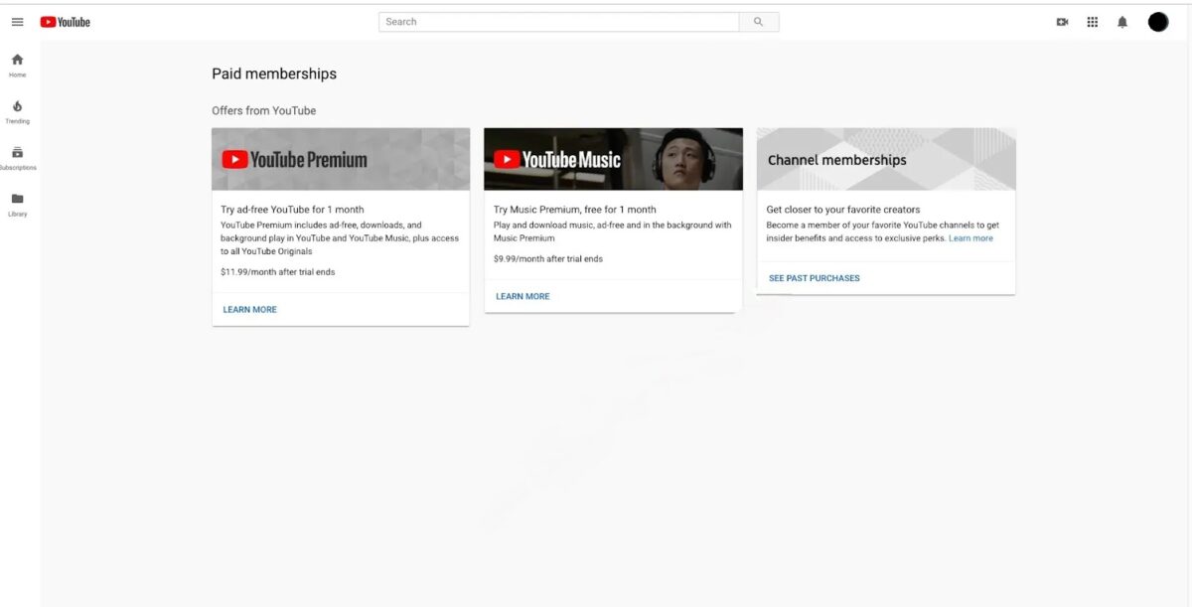1192x607 pixels.
Task: Open Library in sidebar
Action: tap(18, 204)
